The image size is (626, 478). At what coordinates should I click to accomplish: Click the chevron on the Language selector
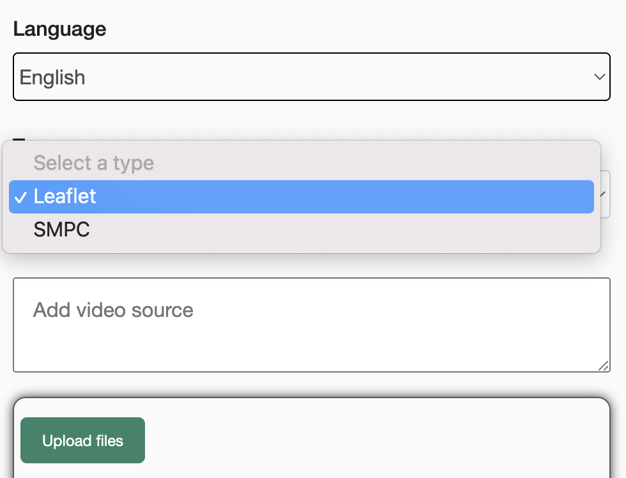pos(599,77)
